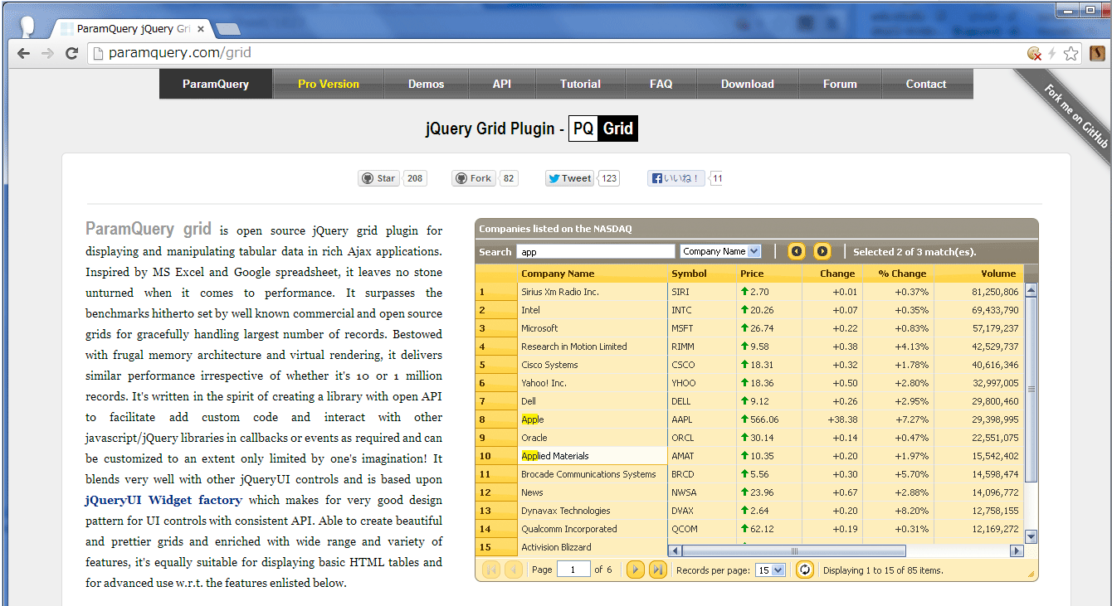Click the AAPL symbol cell
Viewport: 1112px width, 606px height.
(702, 419)
